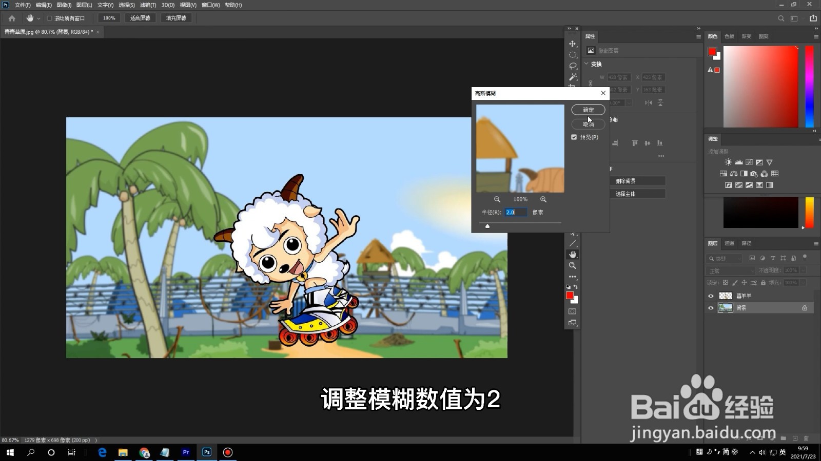Zoom out the Gaussian Blur preview
The width and height of the screenshot is (821, 461).
497,199
